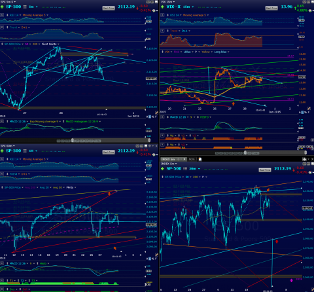Click Real-Time button in VIX-X panel
The image size is (314, 292).
click(271, 8)
